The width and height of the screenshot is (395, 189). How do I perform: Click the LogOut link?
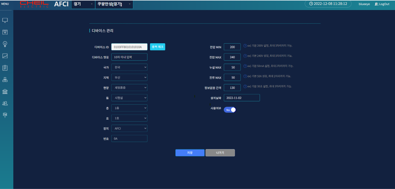coord(382,4)
